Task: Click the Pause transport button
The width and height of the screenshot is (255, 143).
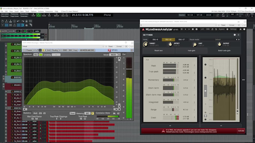Action: coord(44,15)
